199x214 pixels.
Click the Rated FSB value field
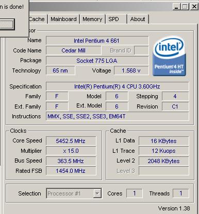(71, 171)
